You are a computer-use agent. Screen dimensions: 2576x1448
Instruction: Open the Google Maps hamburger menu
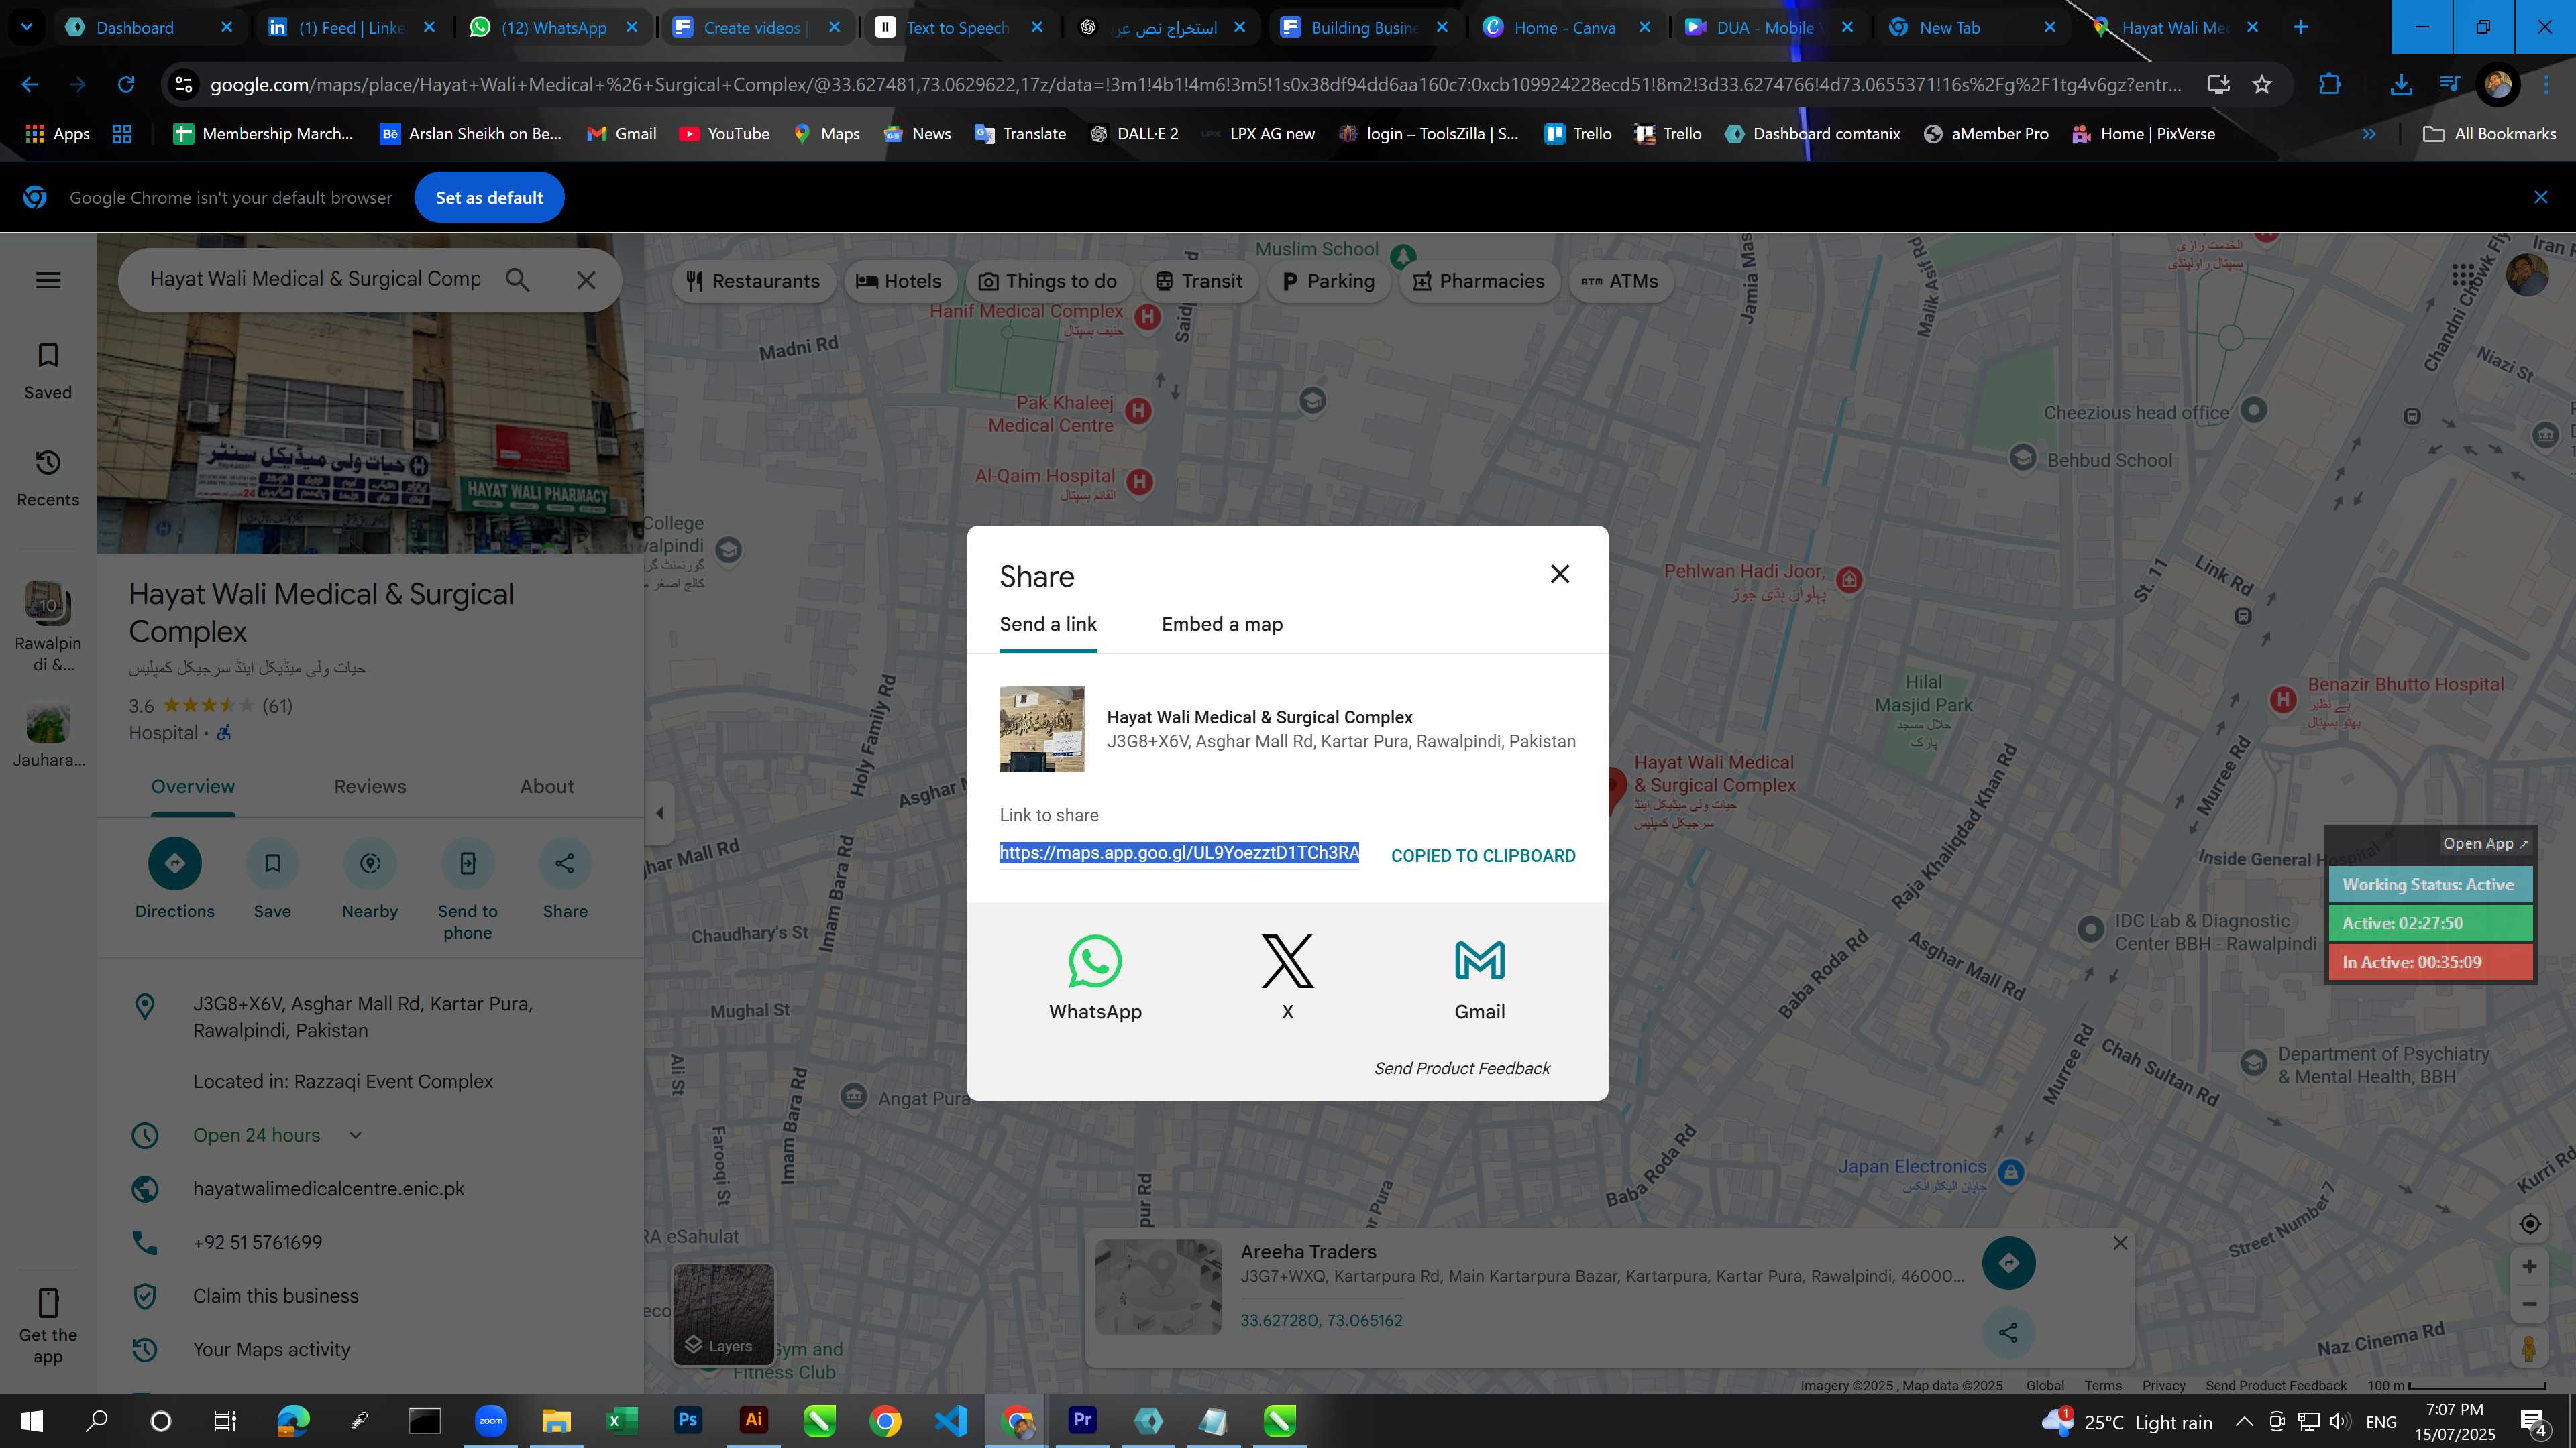click(x=48, y=280)
